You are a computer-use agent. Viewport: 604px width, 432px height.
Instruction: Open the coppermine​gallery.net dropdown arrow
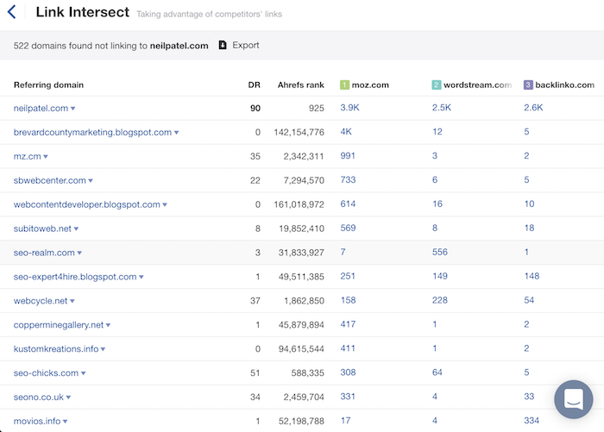click(108, 325)
